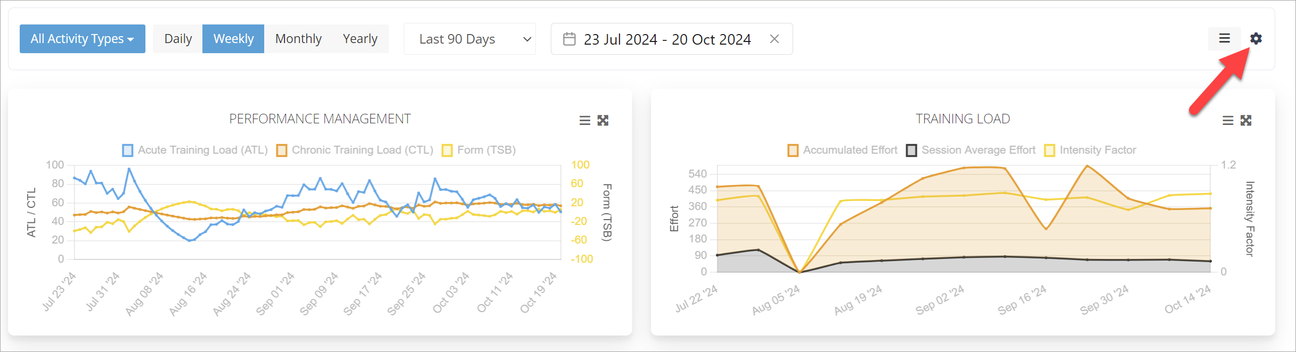The height and width of the screenshot is (352, 1296).
Task: Select the Weekly view button
Action: click(233, 39)
